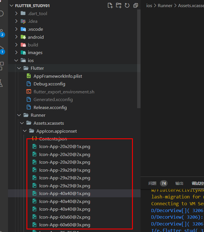Viewport: 204px width, 232px height.
Task: Select Icon-App-60x60@3x.png
Action: pyautogui.click(x=65, y=225)
